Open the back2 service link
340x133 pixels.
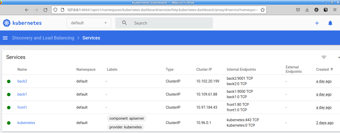[x=22, y=81]
